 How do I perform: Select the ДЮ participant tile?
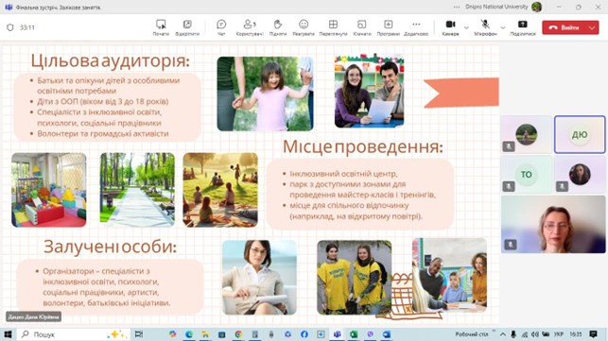(580, 134)
